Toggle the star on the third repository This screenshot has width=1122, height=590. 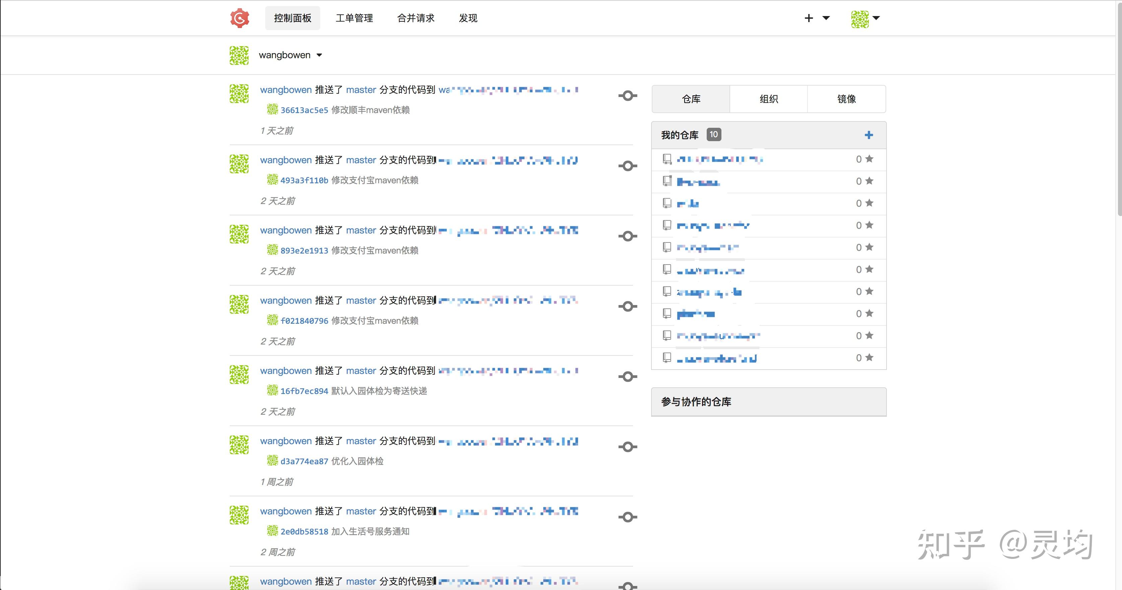click(869, 203)
